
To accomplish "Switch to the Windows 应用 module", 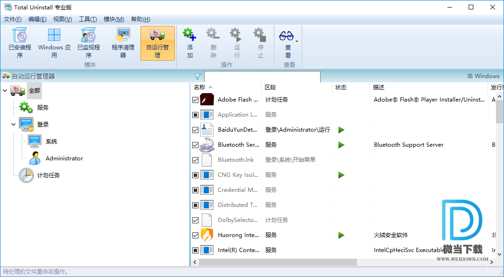I will pyautogui.click(x=54, y=43).
